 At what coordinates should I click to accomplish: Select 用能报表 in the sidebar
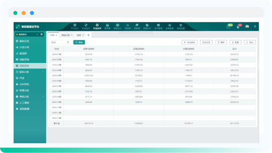(x=30, y=66)
